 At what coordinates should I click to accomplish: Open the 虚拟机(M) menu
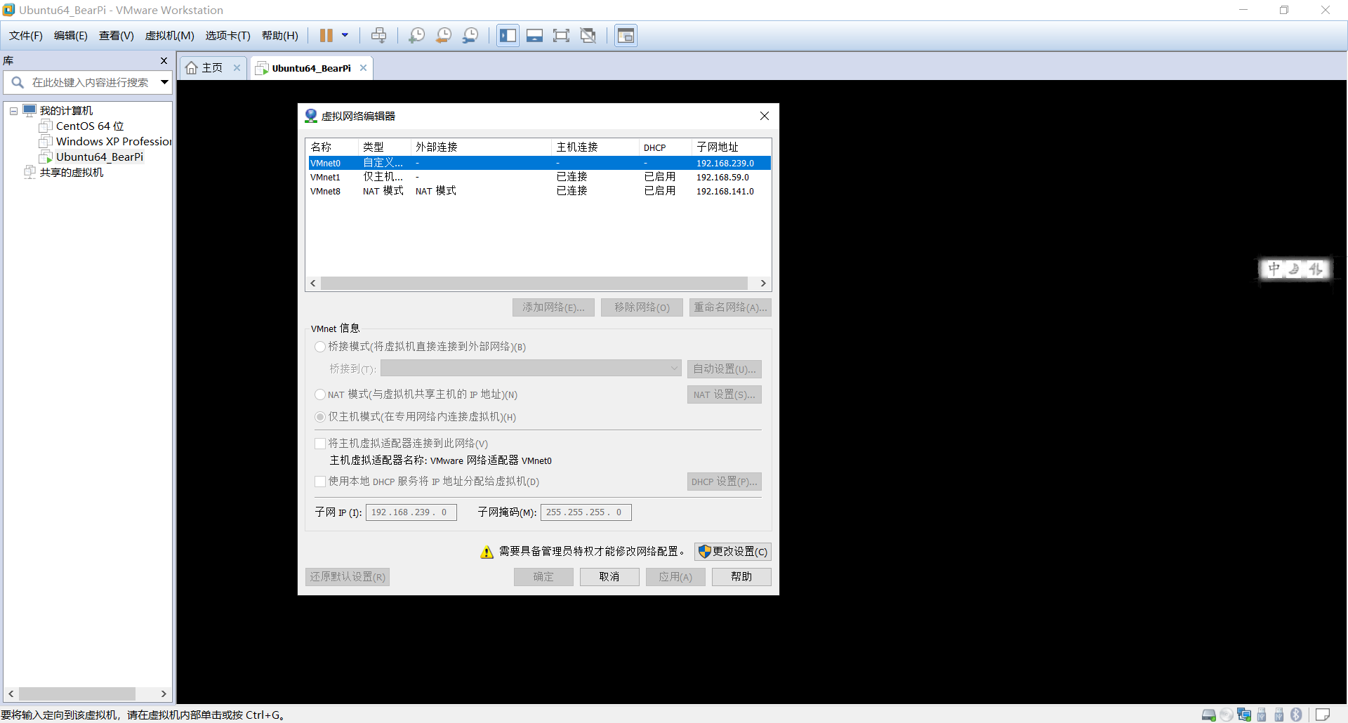point(170,36)
